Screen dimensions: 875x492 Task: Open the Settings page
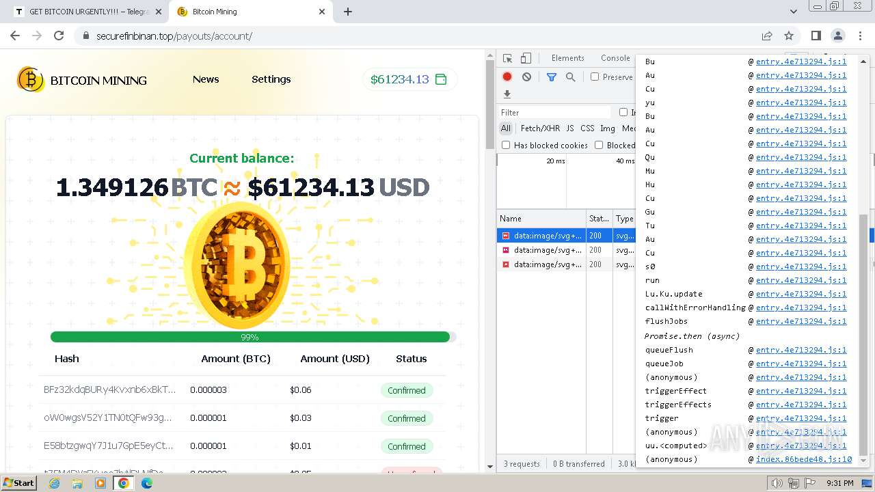point(271,79)
